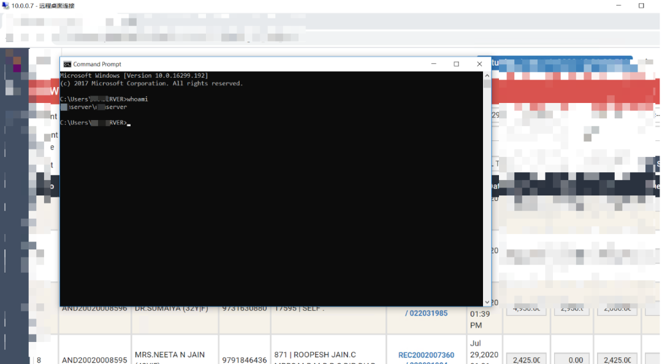Viewport: 662px width, 364px height.
Task: Maximize the Command Prompt window
Action: coord(457,64)
